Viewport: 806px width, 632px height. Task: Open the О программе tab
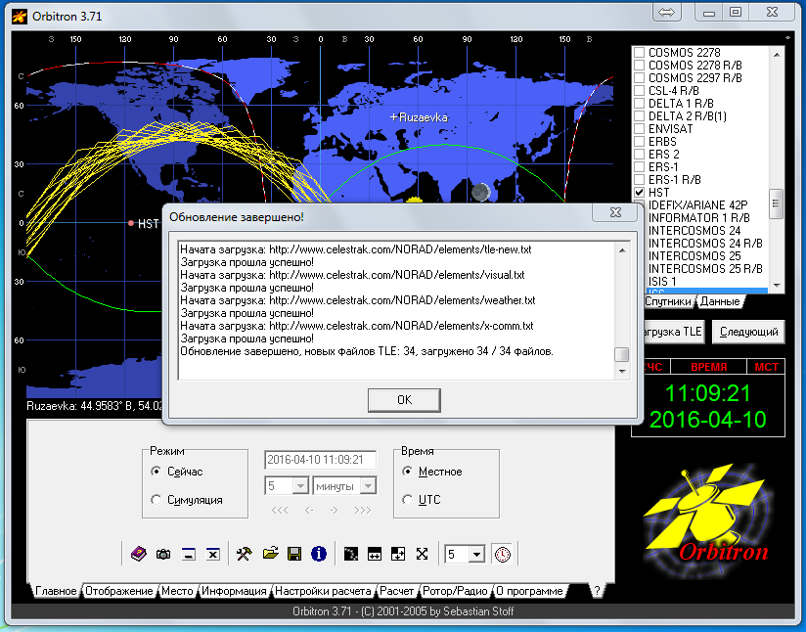point(529,591)
